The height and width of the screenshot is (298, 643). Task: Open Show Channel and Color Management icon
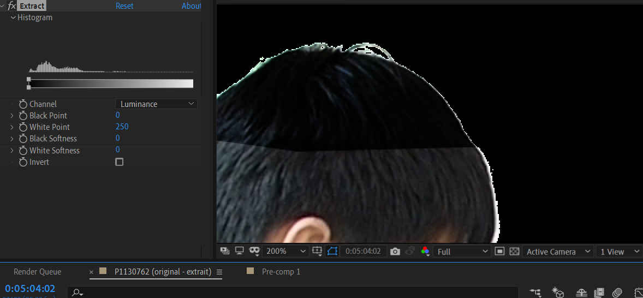click(x=425, y=252)
